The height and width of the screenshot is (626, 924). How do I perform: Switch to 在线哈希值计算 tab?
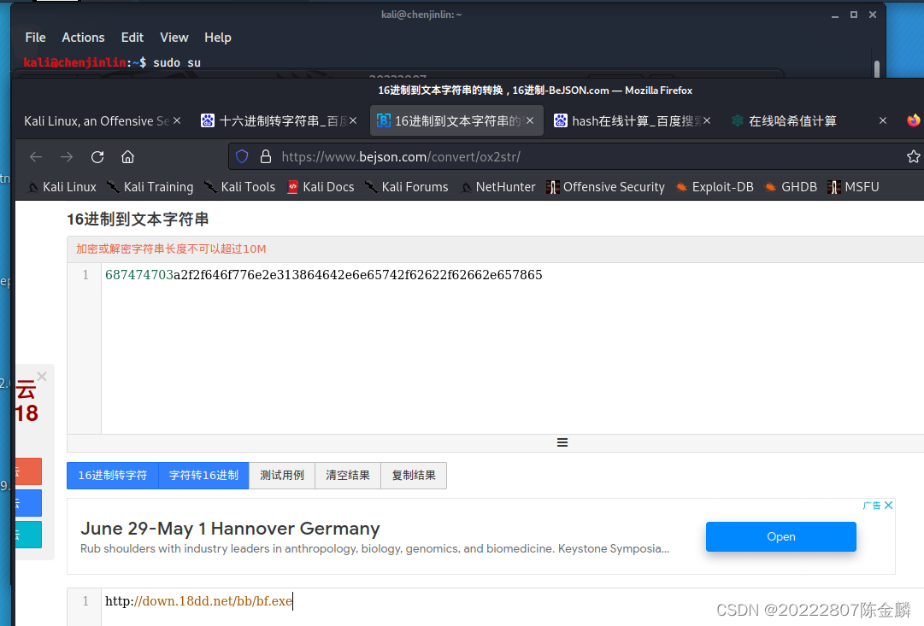(x=809, y=120)
